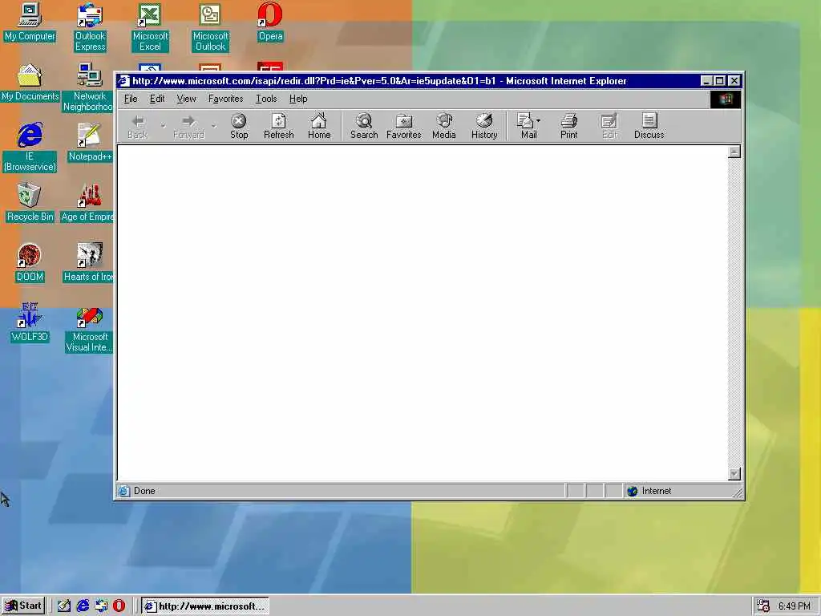Select the My Documents desktop folder
Viewport: 821px width, 616px height.
tap(30, 83)
